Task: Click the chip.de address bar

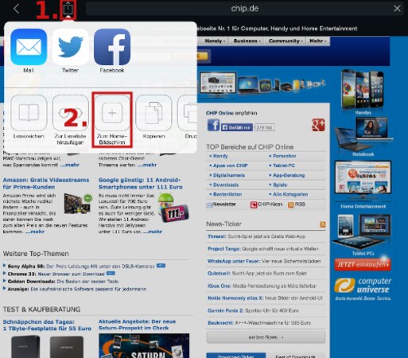Action: tap(244, 9)
